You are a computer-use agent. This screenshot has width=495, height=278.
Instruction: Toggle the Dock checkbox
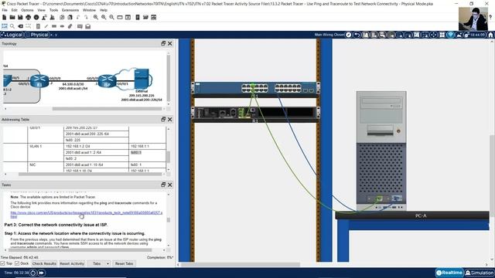tap(17, 263)
